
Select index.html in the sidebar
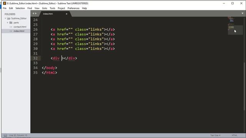pos(19,31)
